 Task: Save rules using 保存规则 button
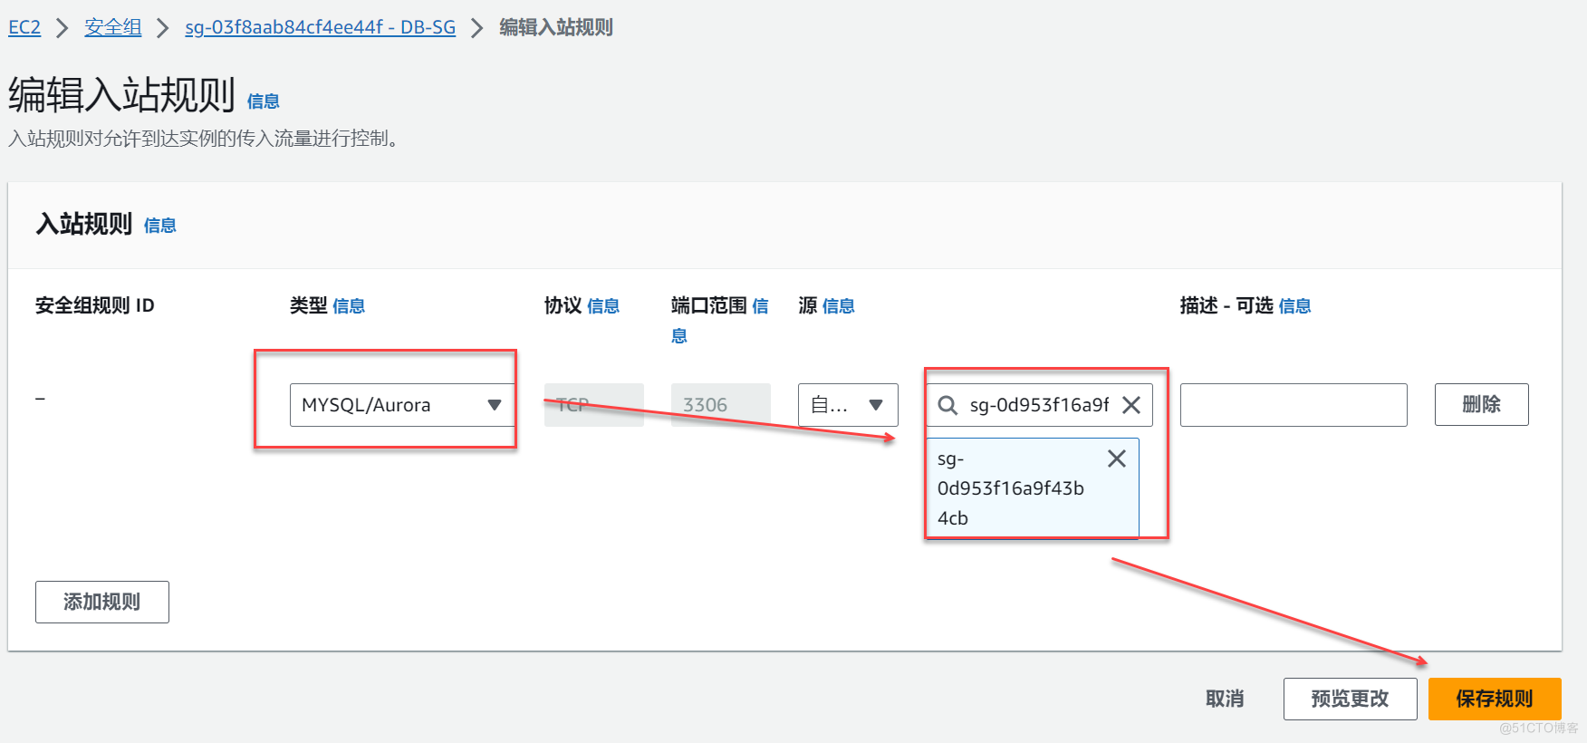(x=1495, y=699)
